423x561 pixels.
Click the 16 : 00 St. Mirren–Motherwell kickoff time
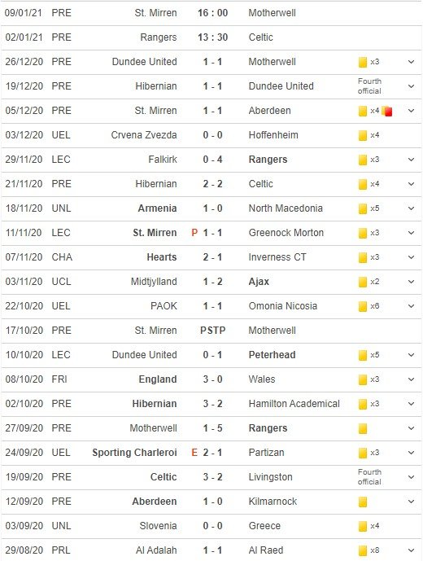(x=213, y=13)
